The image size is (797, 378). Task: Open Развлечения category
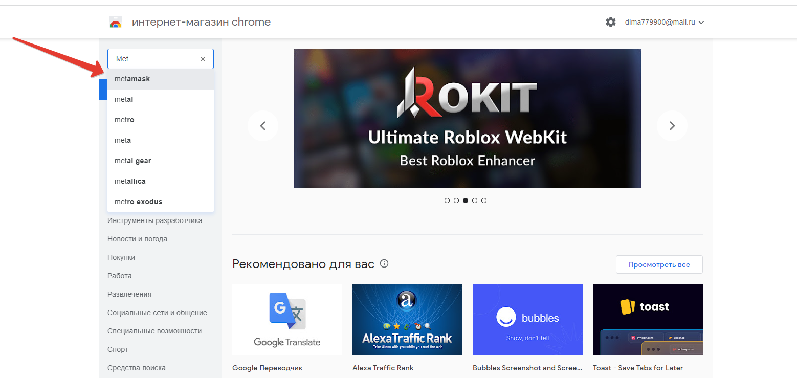coord(129,294)
